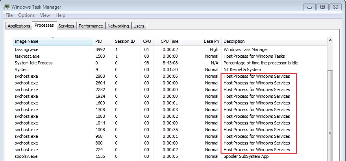Click the scrollbar up arrow
This screenshot has width=346, height=161.
(x=330, y=40)
